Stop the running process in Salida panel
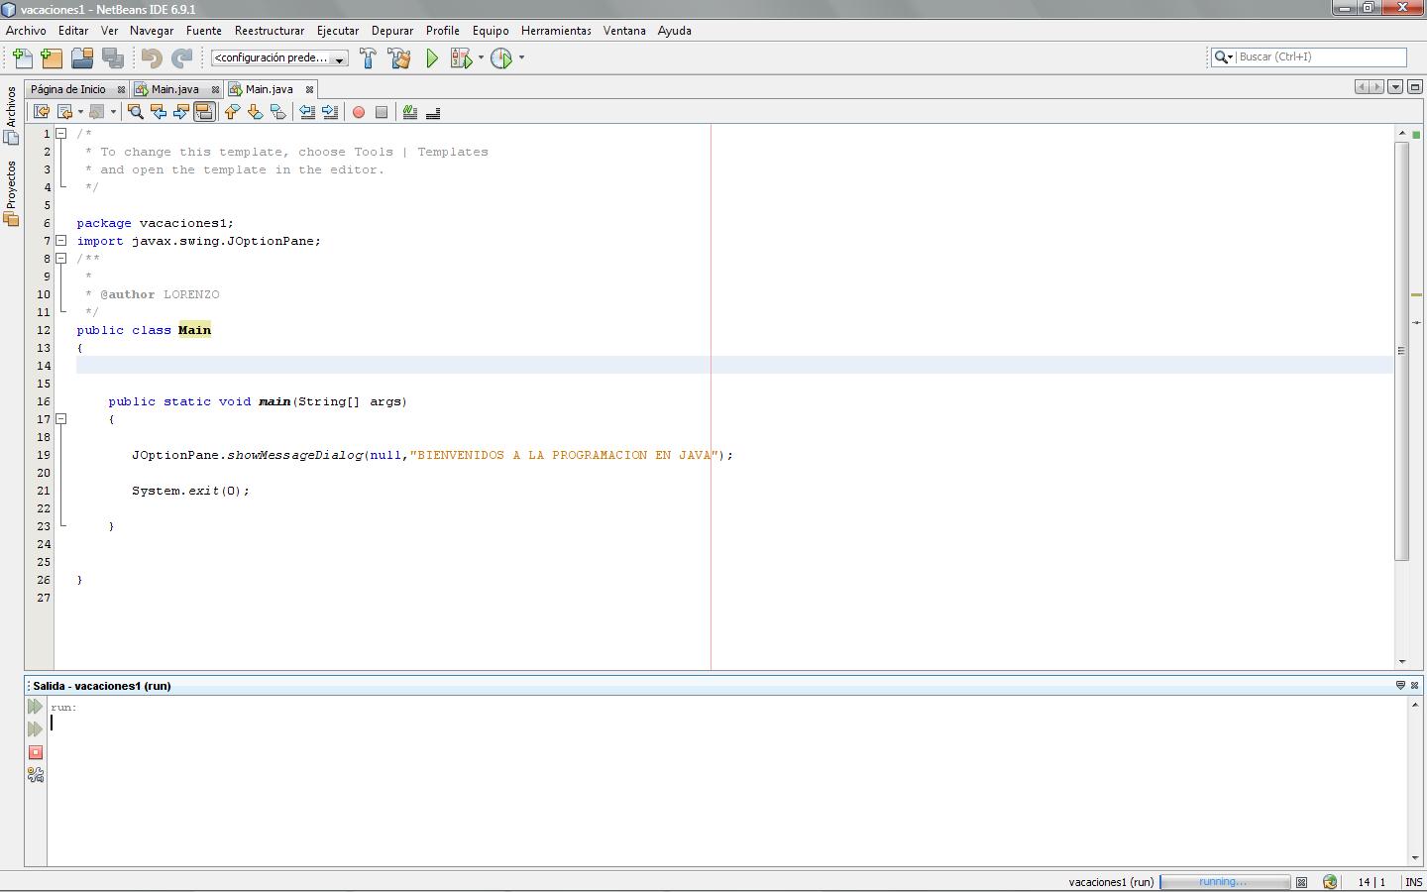 [36, 752]
